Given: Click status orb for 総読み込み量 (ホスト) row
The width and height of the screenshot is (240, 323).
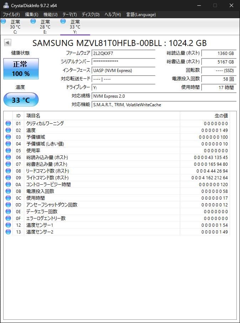Looking at the screenshot, I should click(8, 157).
